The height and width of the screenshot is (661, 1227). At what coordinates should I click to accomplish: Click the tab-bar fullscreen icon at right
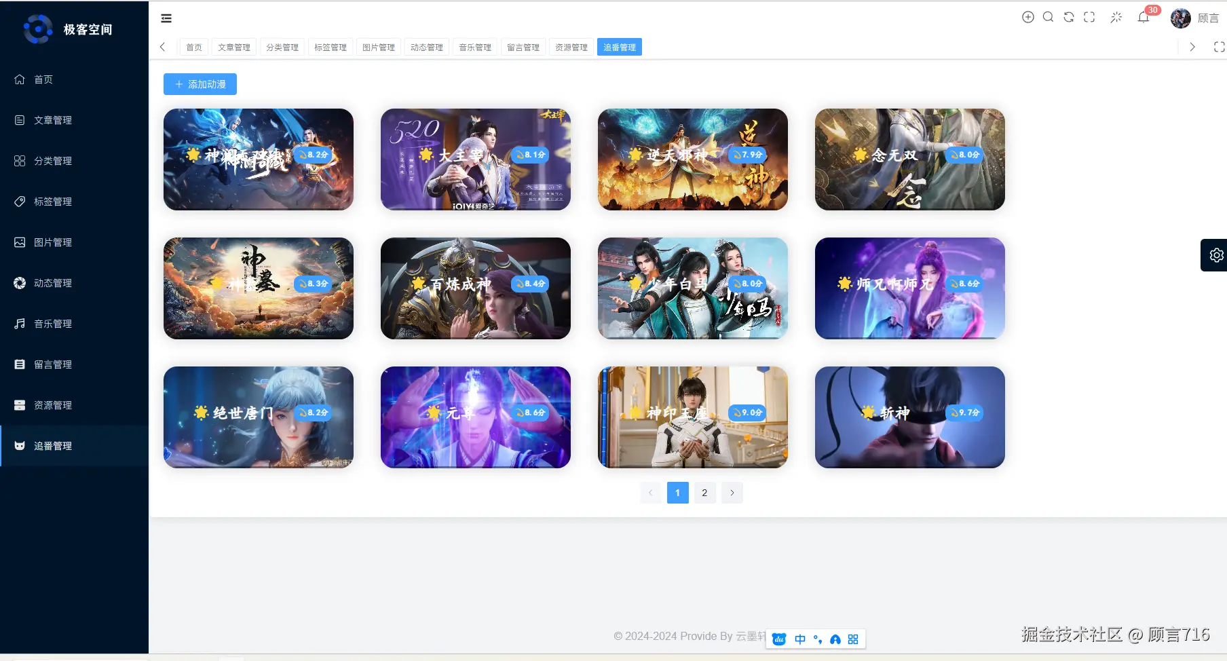(1220, 47)
